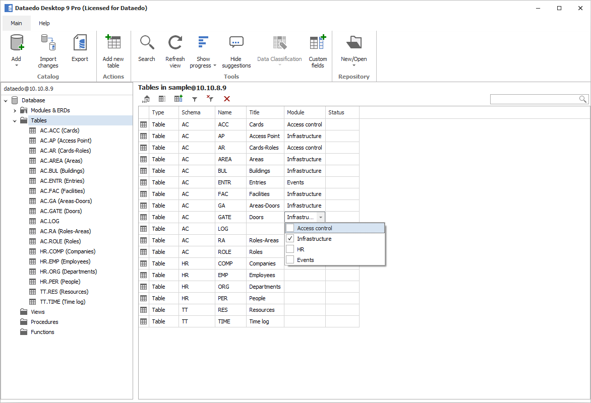Tick the Events module checkbox
591x403 pixels.
pyautogui.click(x=290, y=260)
